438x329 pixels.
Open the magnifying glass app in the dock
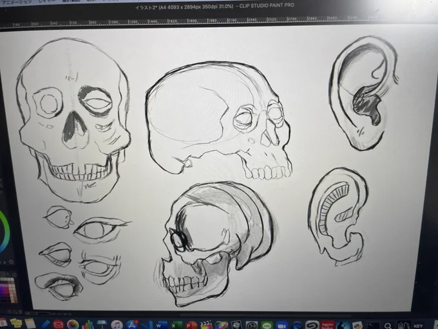click(x=388, y=326)
